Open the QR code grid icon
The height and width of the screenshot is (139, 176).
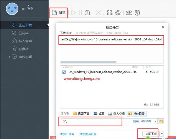coord(110,13)
